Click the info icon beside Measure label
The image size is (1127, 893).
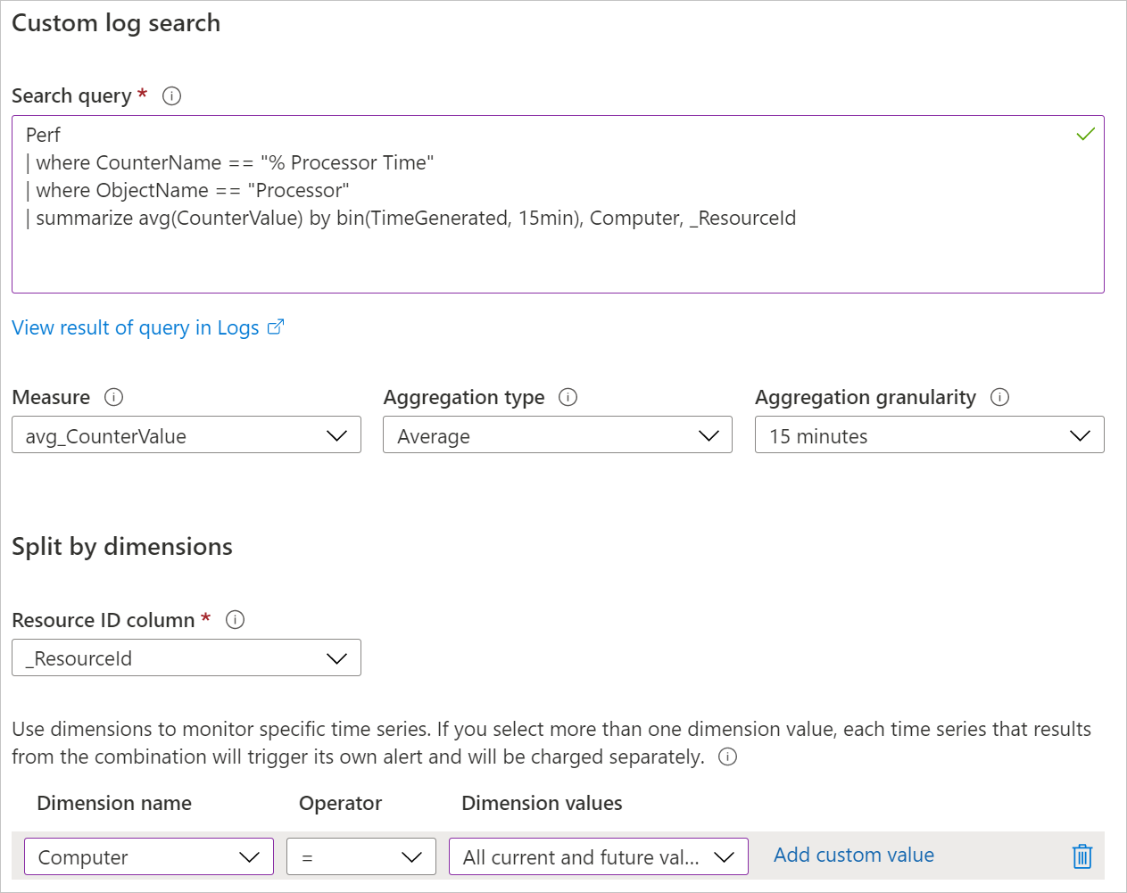click(113, 397)
